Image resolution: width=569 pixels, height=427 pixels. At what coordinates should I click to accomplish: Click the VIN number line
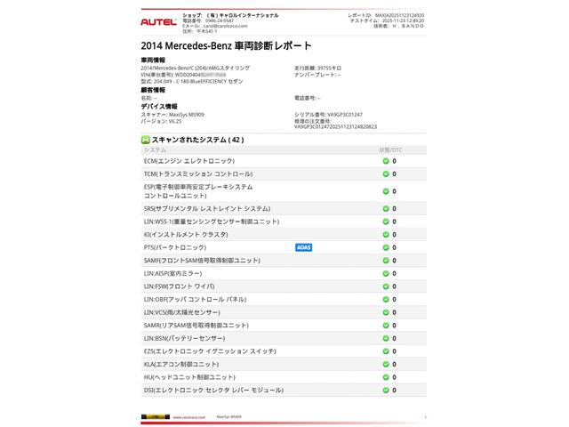tap(183, 75)
